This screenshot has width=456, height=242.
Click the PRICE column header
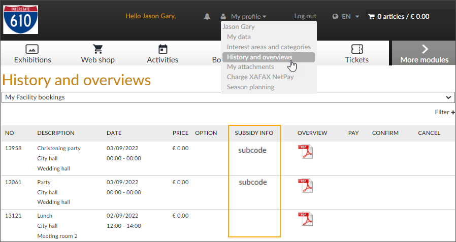point(181,133)
